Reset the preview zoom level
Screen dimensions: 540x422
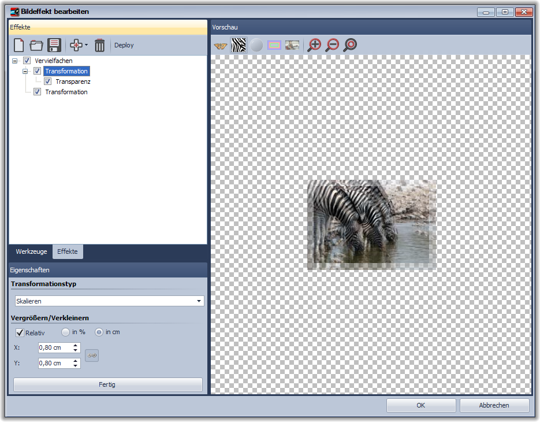(349, 45)
